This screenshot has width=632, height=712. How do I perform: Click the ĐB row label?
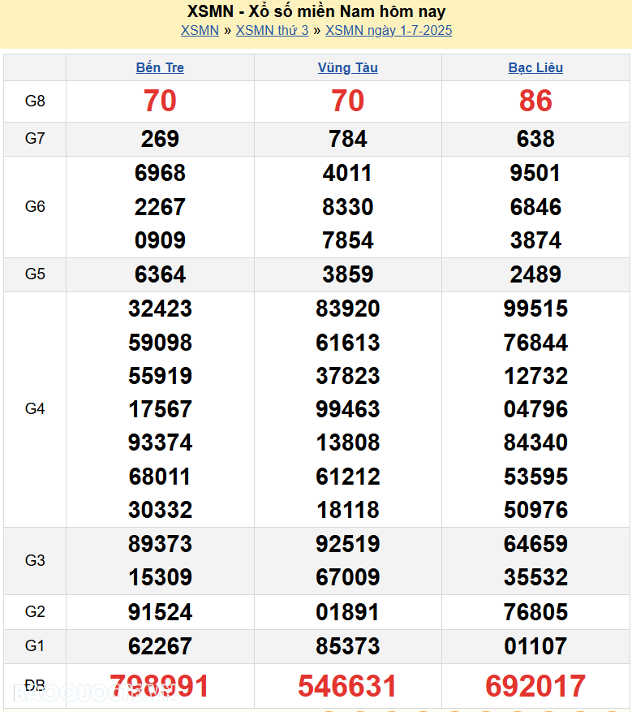pos(35,686)
